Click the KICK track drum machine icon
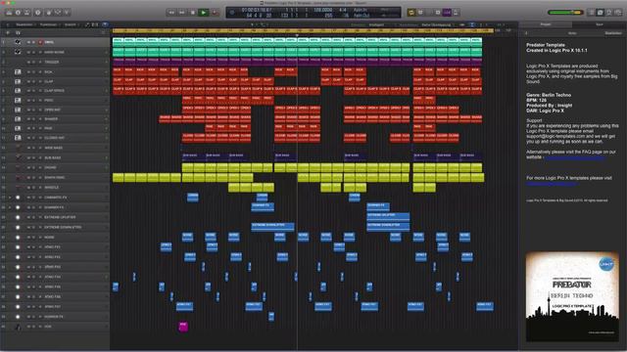 [18, 72]
